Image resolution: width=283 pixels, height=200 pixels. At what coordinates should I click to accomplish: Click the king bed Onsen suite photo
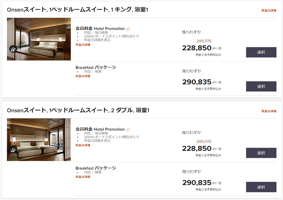tap(39, 39)
